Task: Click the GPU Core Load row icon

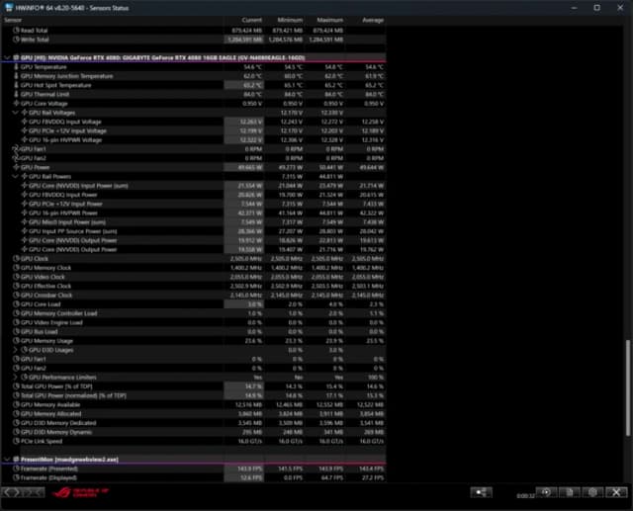Action: (x=16, y=304)
